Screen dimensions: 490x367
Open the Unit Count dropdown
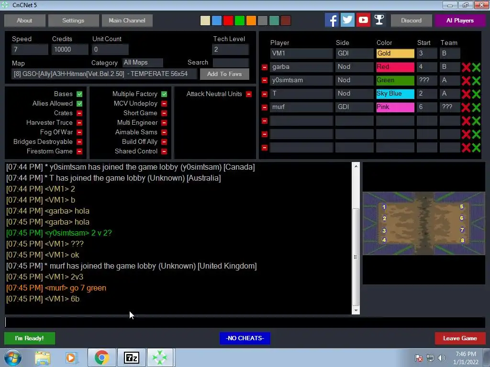110,49
